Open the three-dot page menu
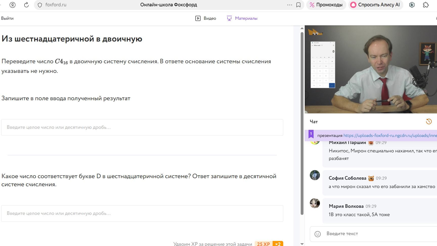Image resolution: width=437 pixels, height=246 pixels. [290, 5]
